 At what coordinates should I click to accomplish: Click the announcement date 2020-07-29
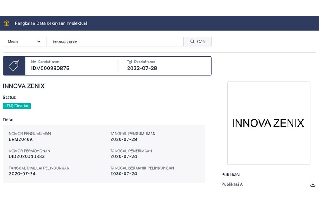[x=123, y=139]
